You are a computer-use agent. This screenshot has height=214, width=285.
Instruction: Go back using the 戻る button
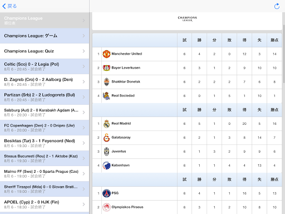[x=9, y=6]
